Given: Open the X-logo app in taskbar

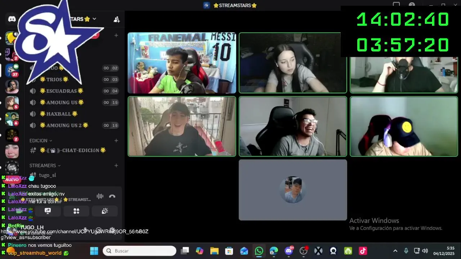Looking at the screenshot, I should pos(318,251).
